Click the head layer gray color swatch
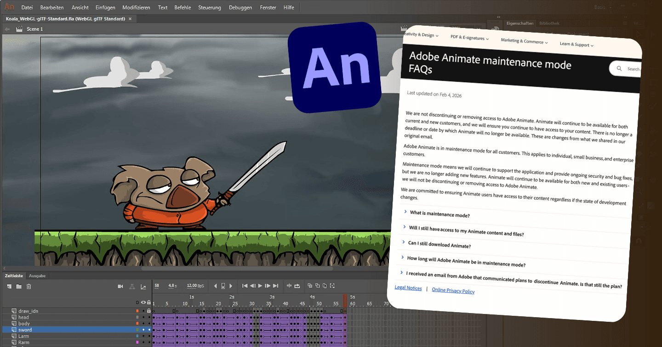This screenshot has width=662, height=347. pos(137,317)
